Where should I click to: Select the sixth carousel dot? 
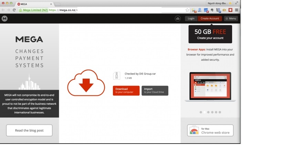(x=220, y=112)
